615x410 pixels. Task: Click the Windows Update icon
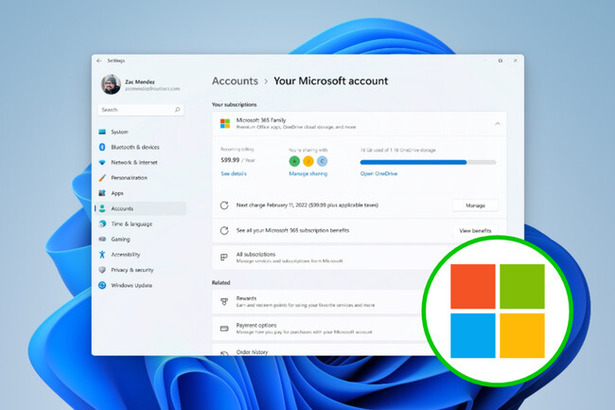click(101, 285)
